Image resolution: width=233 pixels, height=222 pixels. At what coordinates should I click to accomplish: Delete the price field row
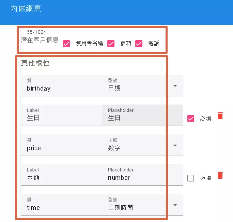tap(220, 175)
